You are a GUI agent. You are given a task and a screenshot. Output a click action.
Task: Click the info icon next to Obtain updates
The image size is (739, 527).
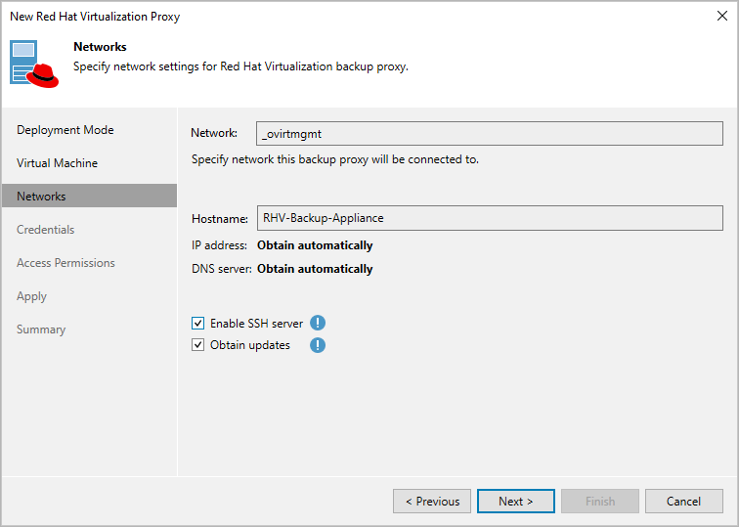coord(317,345)
